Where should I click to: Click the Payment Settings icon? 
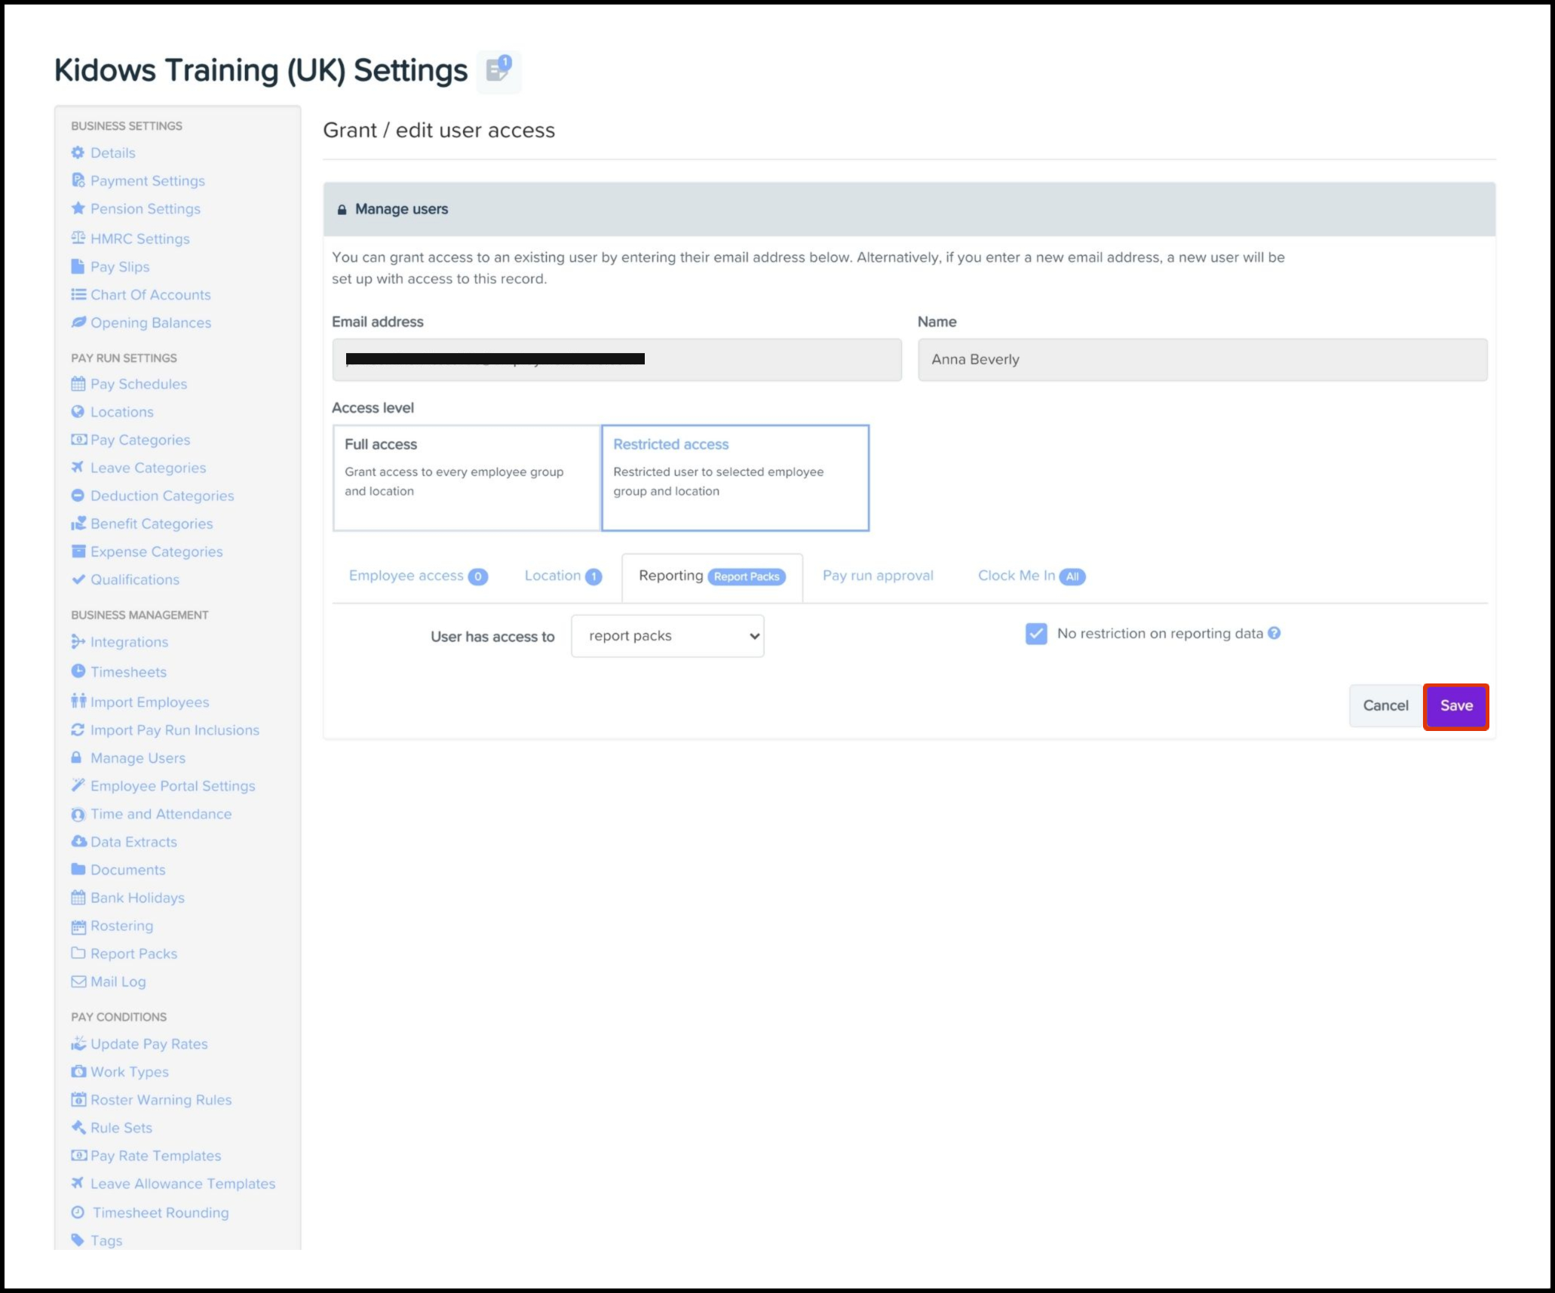coord(78,180)
